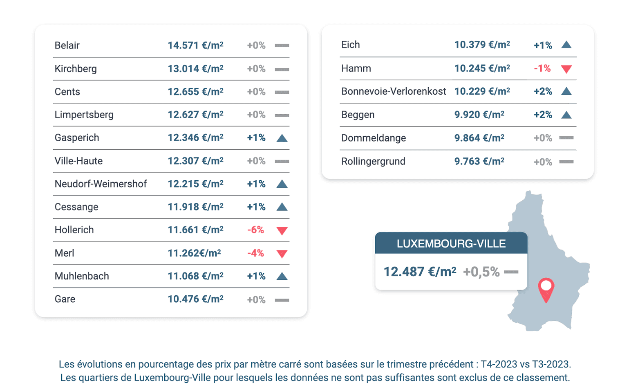631x392 pixels.
Task: Click the Kirchberg neighborhood name
Action: click(76, 69)
